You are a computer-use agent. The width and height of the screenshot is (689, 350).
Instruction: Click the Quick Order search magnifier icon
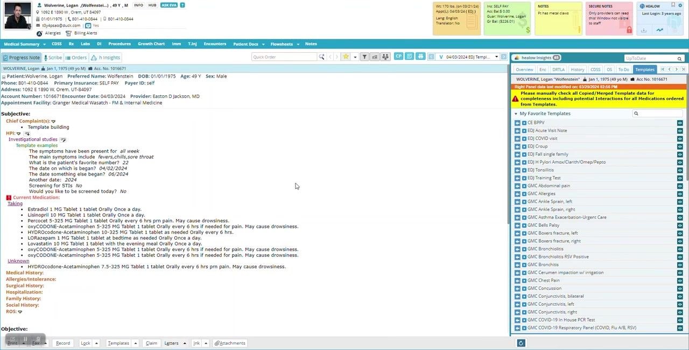click(322, 57)
